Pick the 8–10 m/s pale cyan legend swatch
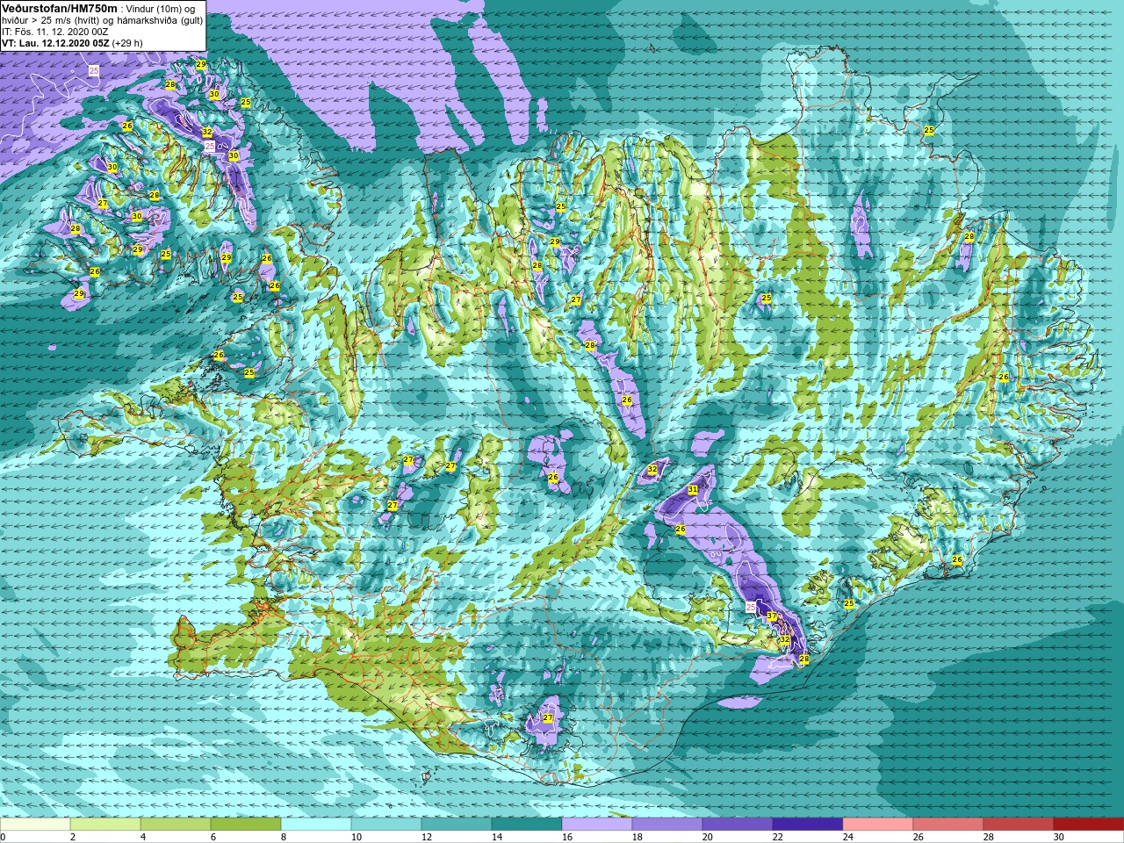The width and height of the screenshot is (1124, 843). pos(316,824)
